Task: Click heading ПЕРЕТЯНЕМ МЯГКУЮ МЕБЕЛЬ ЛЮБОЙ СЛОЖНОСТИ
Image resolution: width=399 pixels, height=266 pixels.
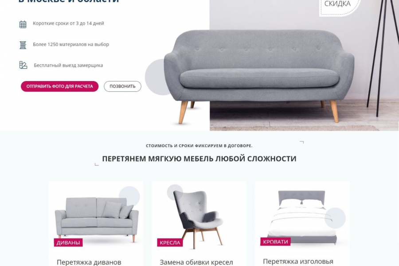Action: [199, 159]
